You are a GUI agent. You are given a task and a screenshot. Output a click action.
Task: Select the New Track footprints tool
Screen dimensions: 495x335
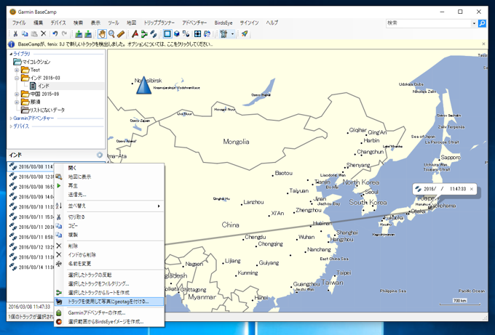154,33
